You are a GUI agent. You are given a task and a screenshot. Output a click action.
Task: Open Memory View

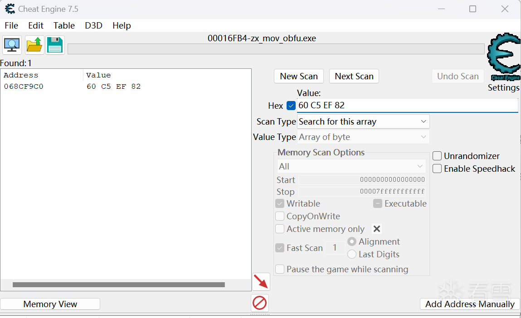pos(50,304)
